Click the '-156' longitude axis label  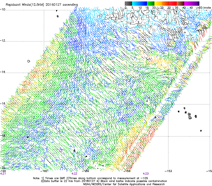(127, 171)
